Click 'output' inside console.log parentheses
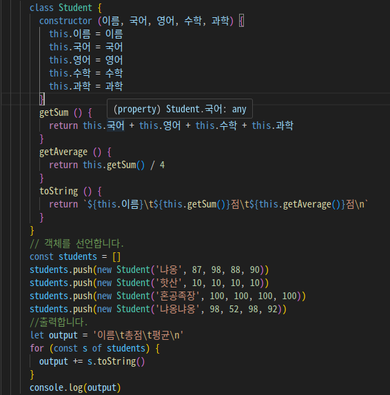Viewport: 390px width, 395px height. [102, 387]
